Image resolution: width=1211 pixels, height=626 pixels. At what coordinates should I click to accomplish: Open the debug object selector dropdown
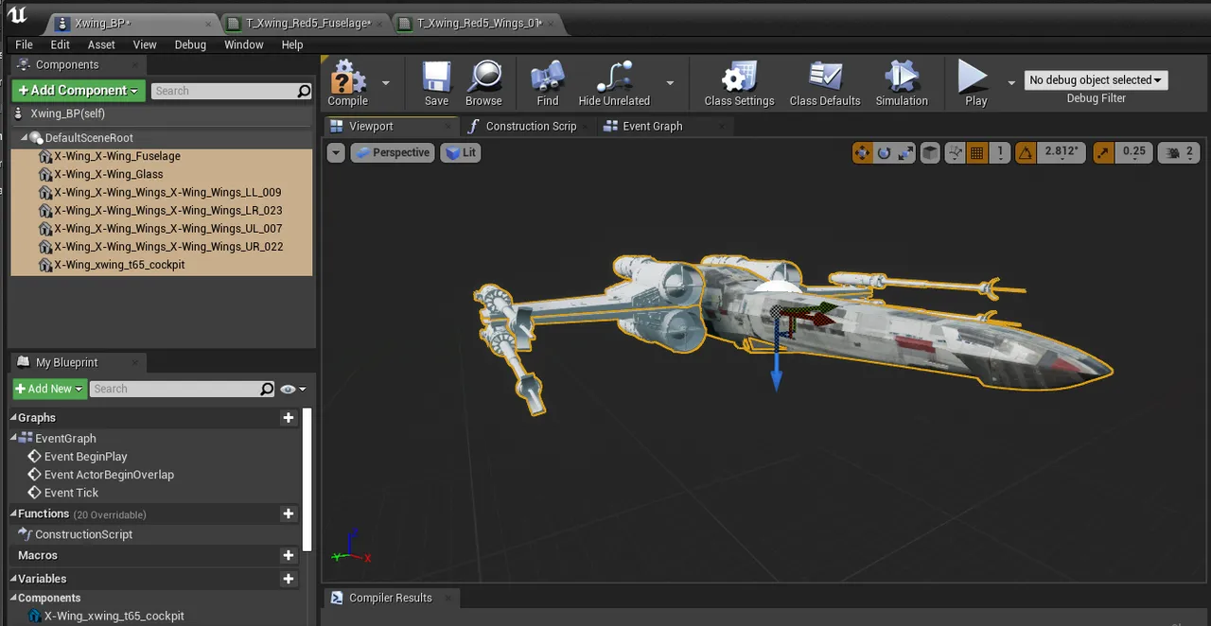coord(1096,80)
